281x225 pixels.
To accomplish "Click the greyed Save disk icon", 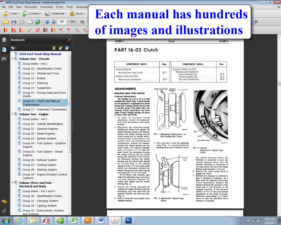I will 22,22.
